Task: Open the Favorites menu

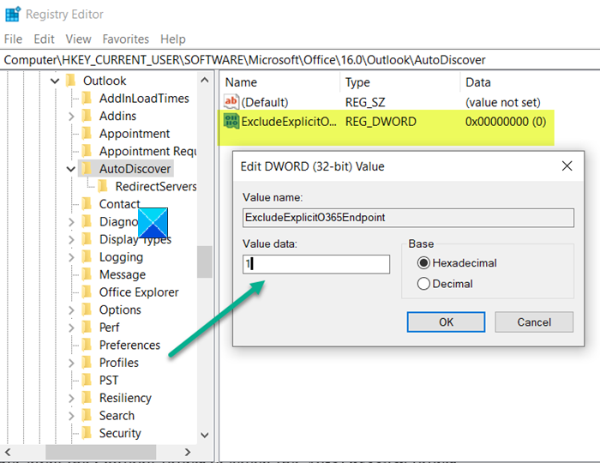Action: tap(125, 39)
